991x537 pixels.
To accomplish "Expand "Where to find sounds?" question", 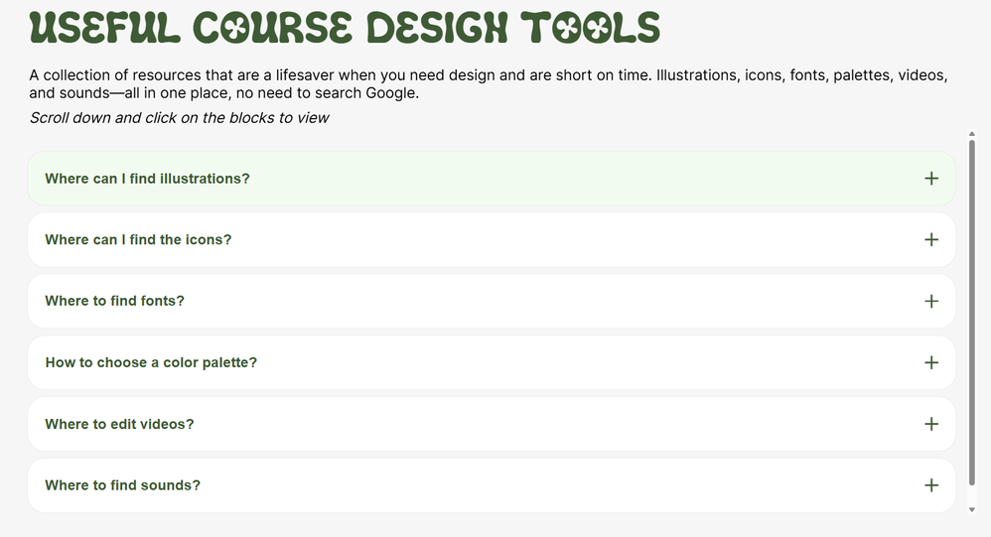I will [x=122, y=485].
